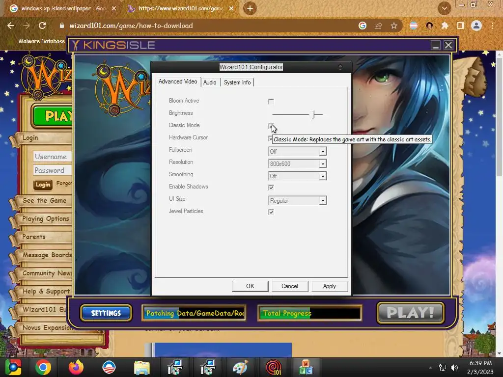Click the Patching Data progress bar

tap(194, 313)
